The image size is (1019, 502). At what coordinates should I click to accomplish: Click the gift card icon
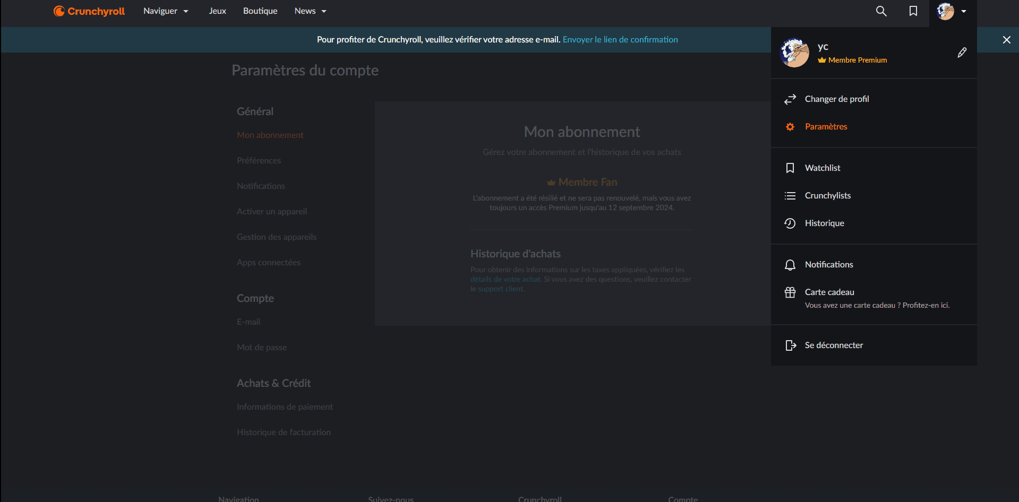790,292
